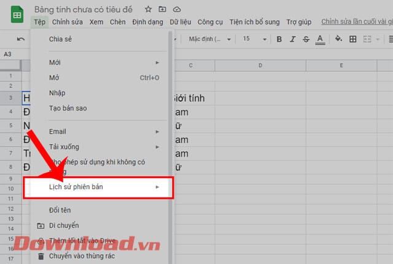
Task: Toggle strikethrough formatting
Action: click(x=306, y=39)
